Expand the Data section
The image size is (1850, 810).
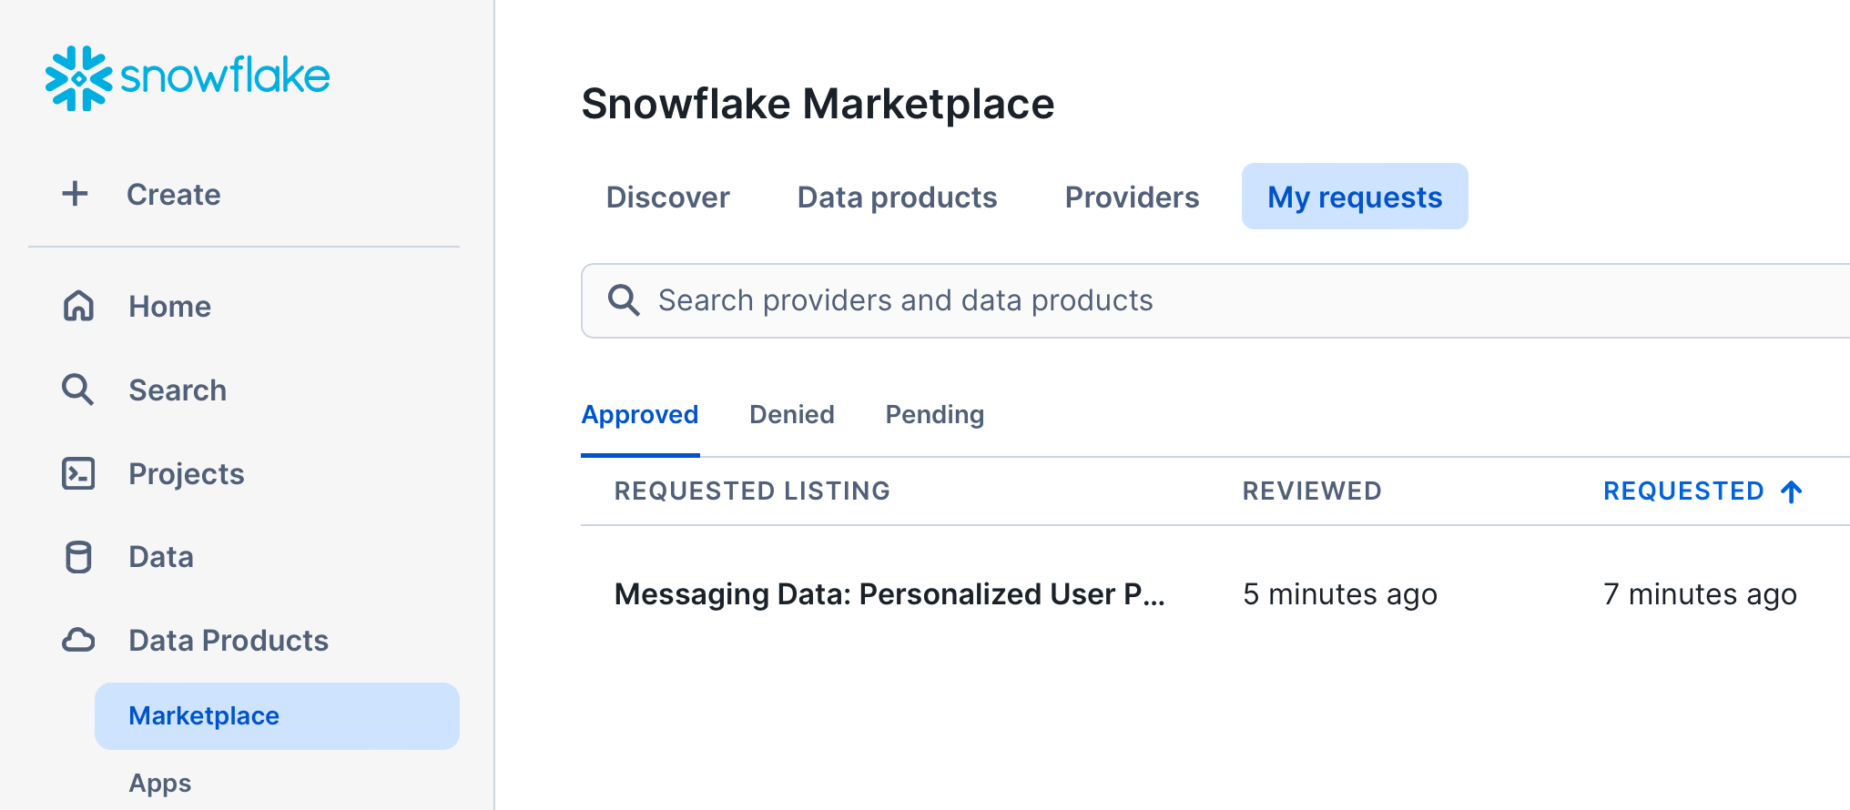160,556
